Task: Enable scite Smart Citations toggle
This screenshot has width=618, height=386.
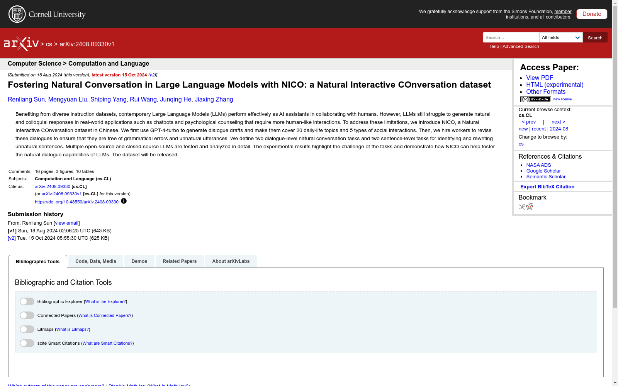Action: click(27, 343)
